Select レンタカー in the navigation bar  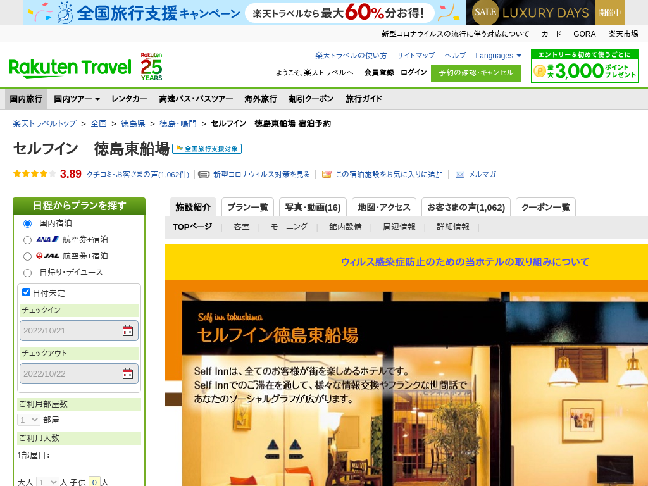pyautogui.click(x=129, y=99)
